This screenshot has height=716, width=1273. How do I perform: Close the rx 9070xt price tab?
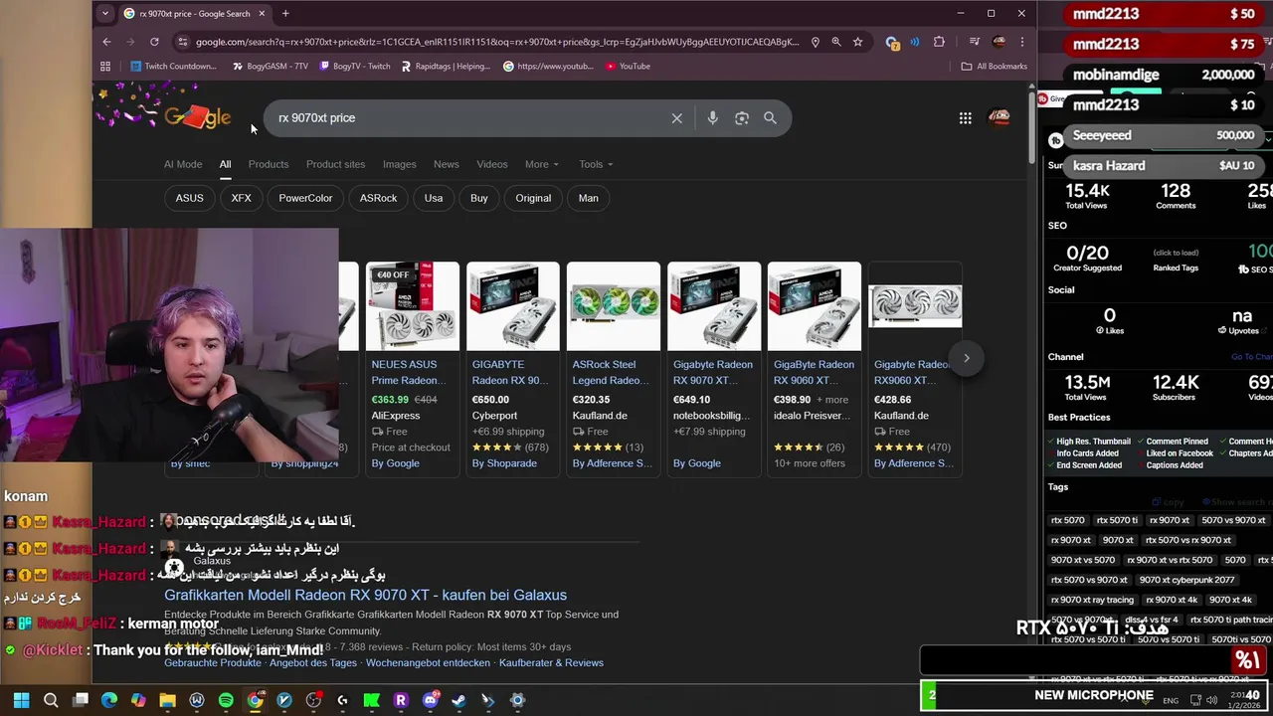pyautogui.click(x=263, y=14)
